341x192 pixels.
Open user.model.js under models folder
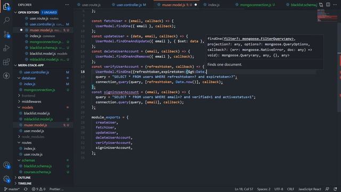34,131
